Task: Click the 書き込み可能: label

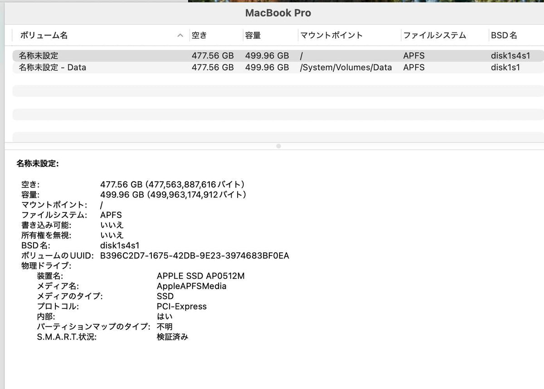Action: tap(46, 225)
